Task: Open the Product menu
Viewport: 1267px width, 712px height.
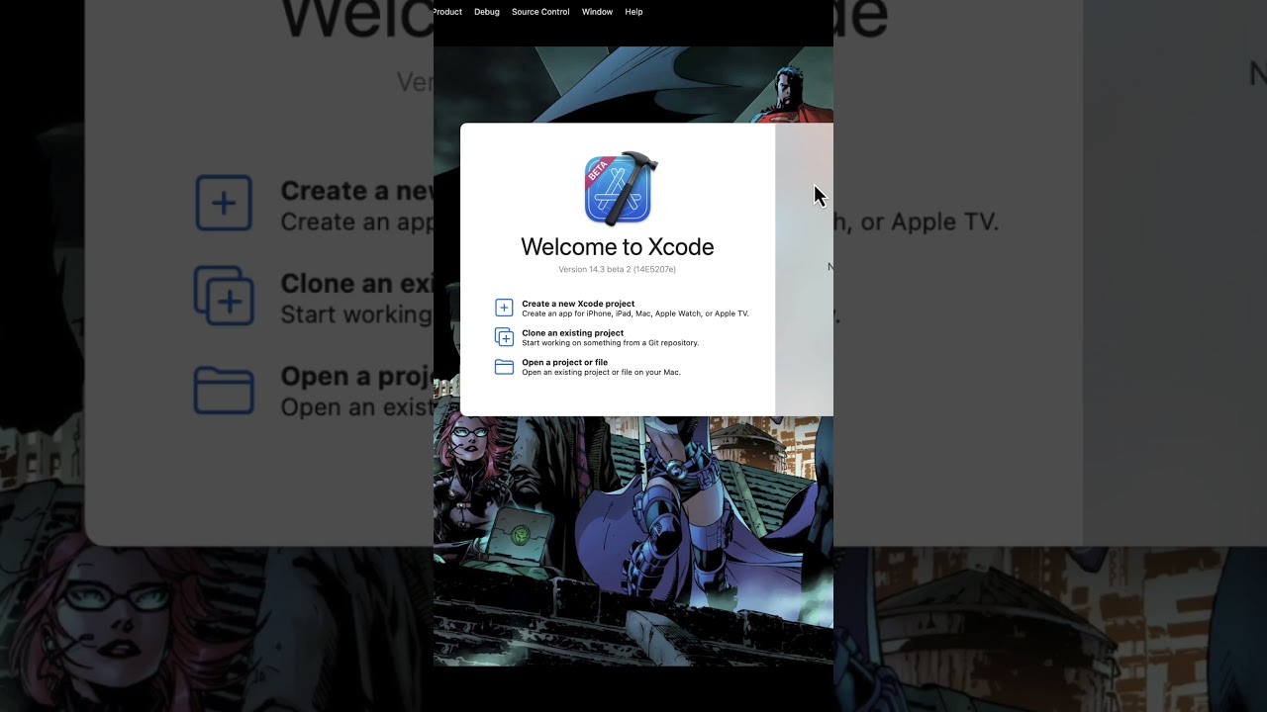Action: click(x=447, y=12)
